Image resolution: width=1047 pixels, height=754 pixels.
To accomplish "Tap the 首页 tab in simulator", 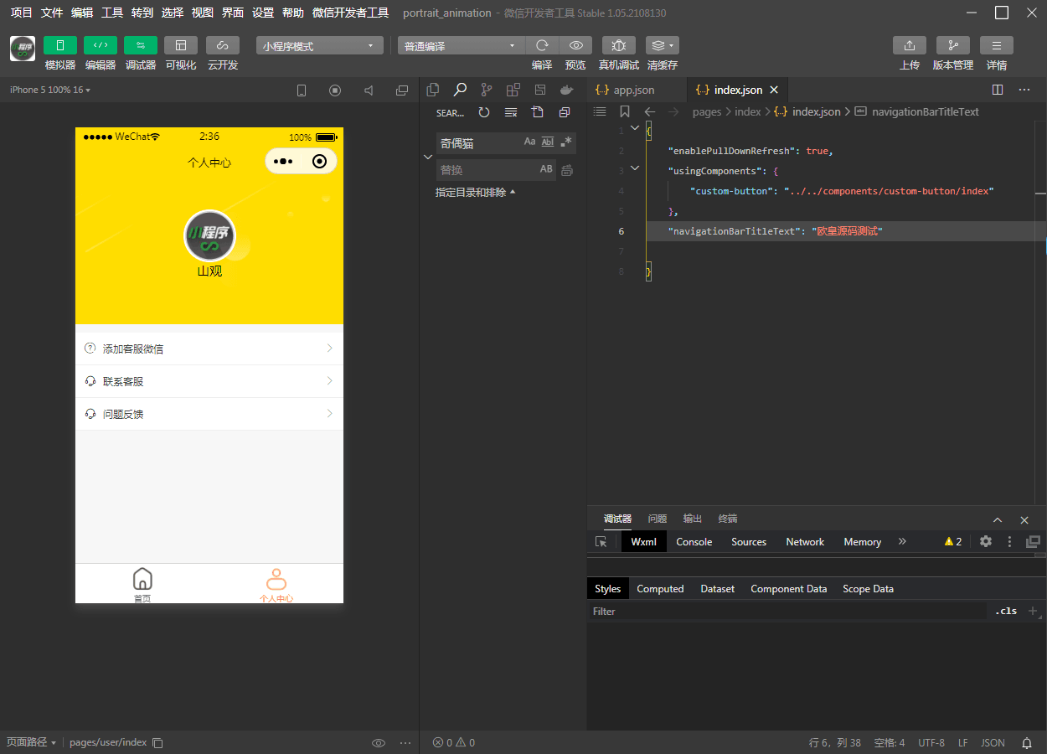I will [x=142, y=584].
